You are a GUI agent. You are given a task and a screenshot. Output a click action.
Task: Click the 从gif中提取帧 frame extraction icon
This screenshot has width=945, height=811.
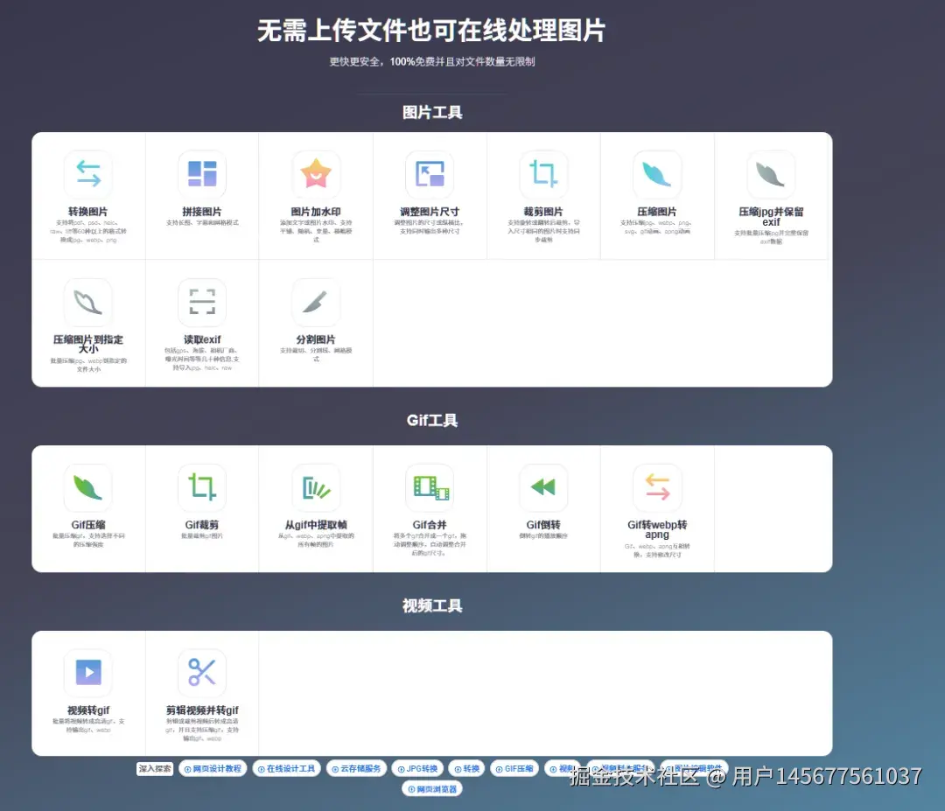point(316,487)
